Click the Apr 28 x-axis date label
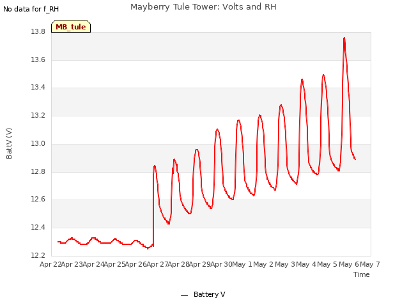The width and height of the screenshot is (409, 307). pyautogui.click(x=179, y=264)
